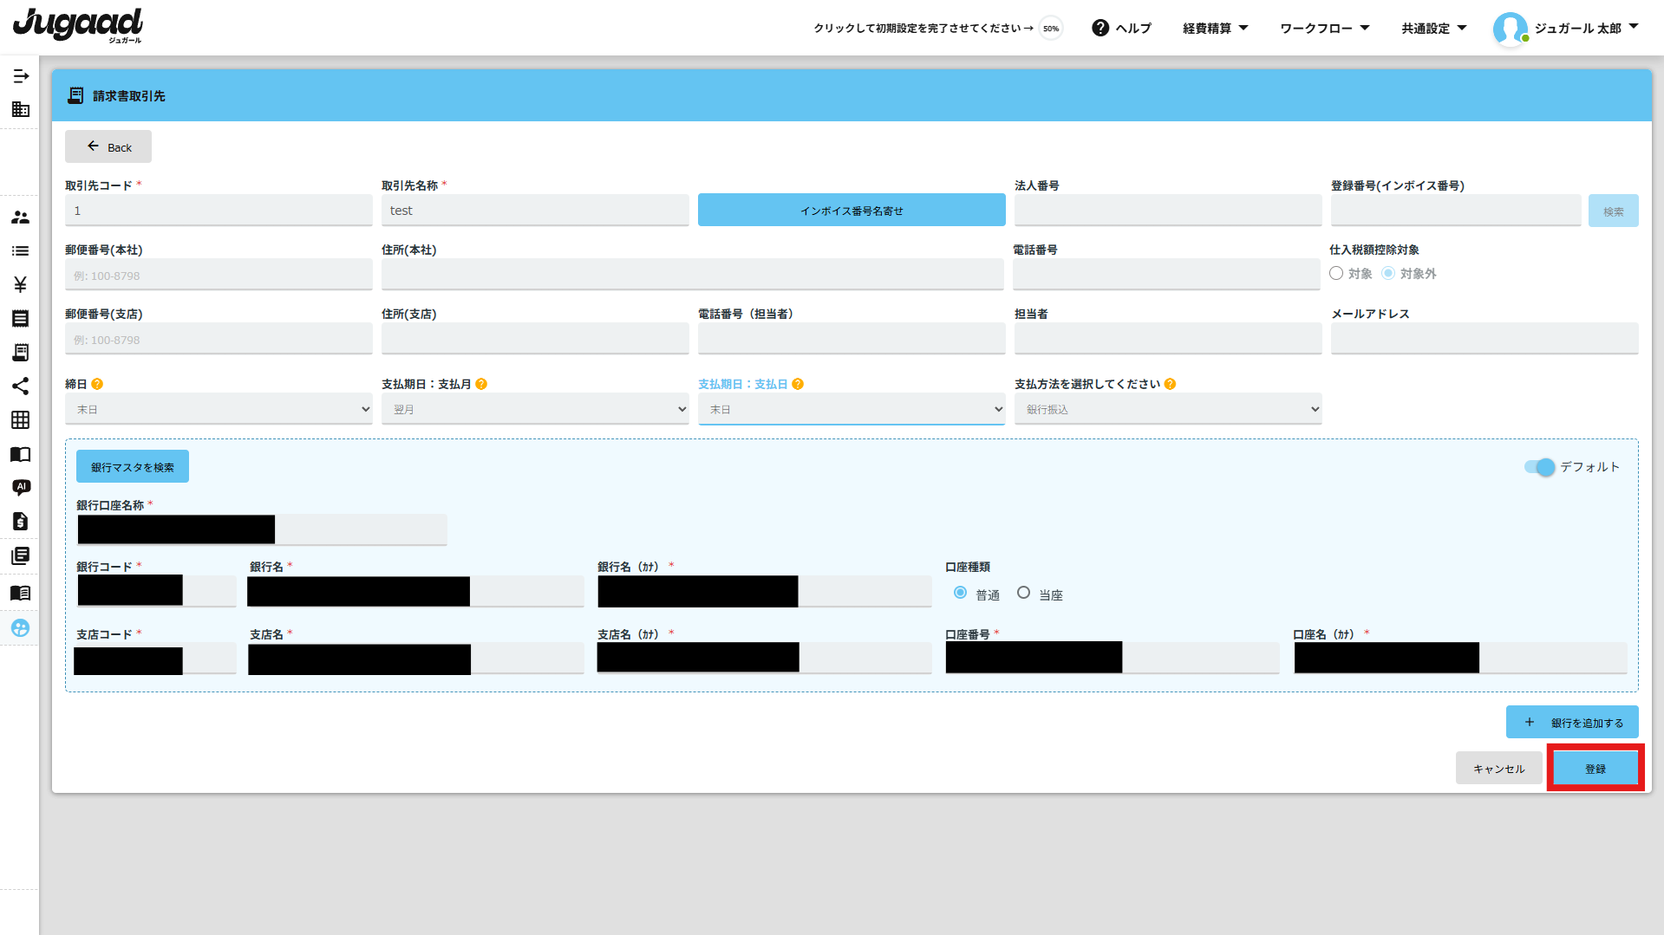
Task: Open the 経費精算 menu
Action: click(1215, 29)
